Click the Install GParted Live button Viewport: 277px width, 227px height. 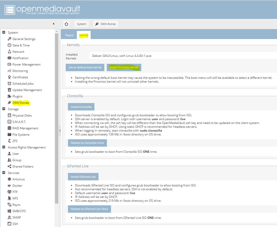tap(83, 176)
